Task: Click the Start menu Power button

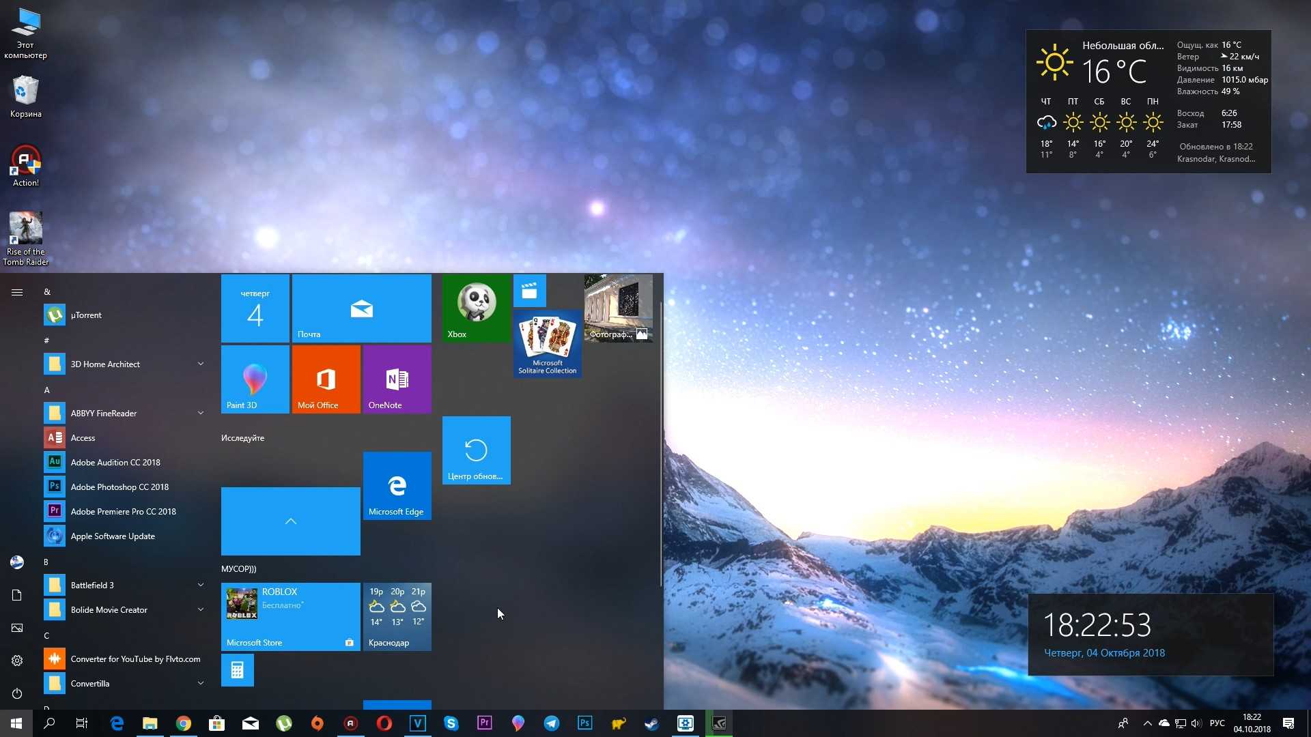Action: (17, 693)
